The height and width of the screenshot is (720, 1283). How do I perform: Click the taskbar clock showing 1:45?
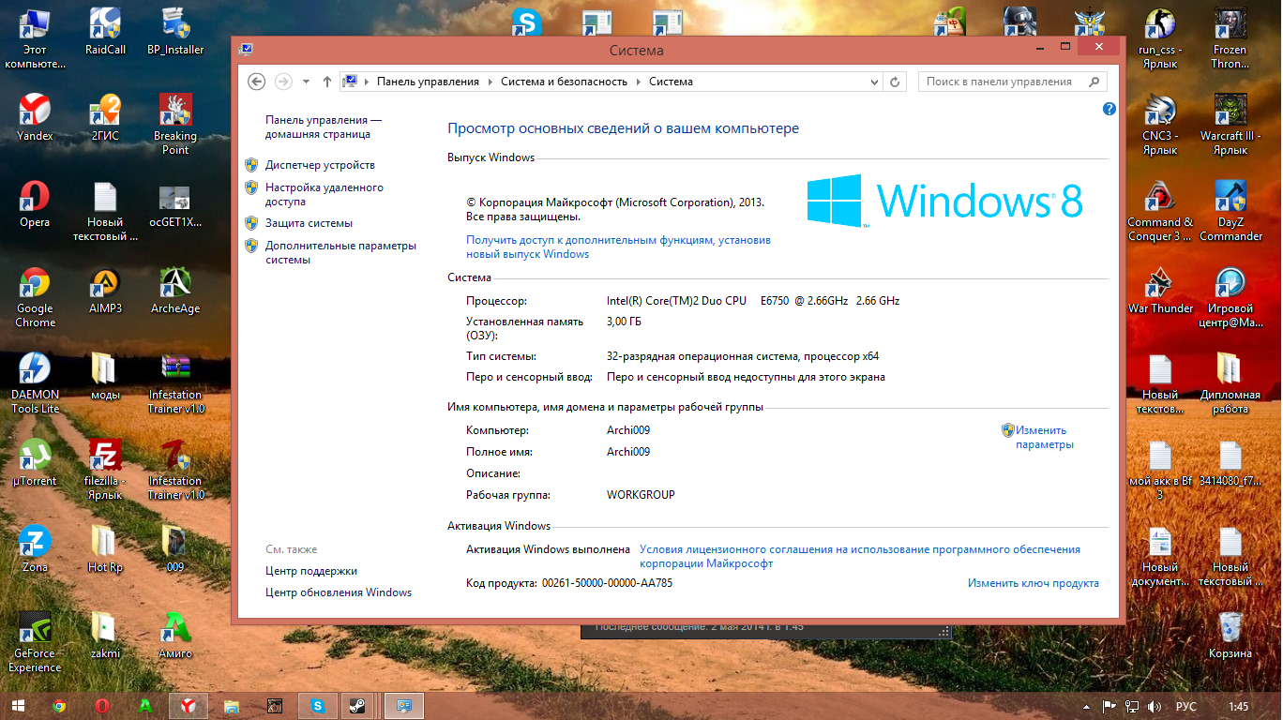point(1238,707)
